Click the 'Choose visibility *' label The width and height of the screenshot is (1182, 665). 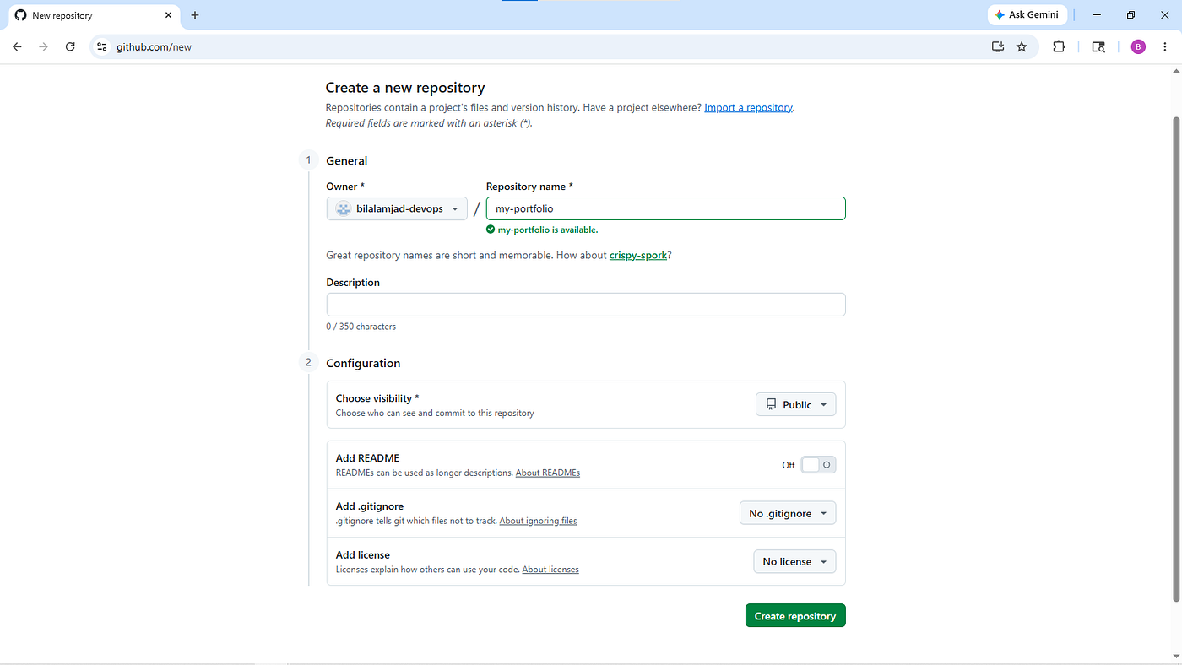377,398
